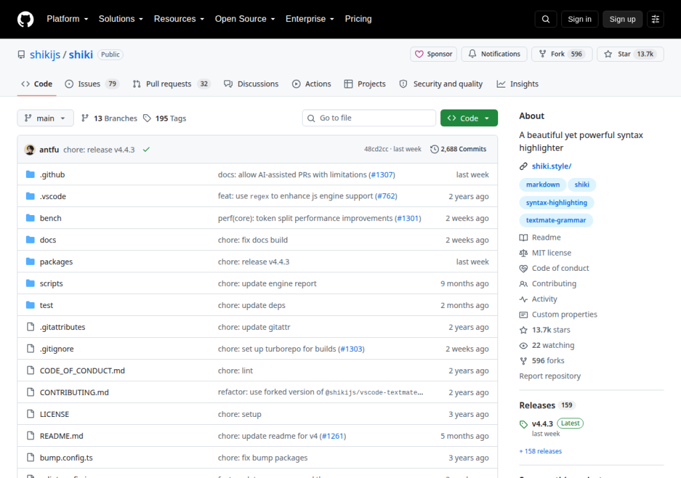Click the Sign up button
Viewport: 681px width, 478px height.
coord(622,19)
